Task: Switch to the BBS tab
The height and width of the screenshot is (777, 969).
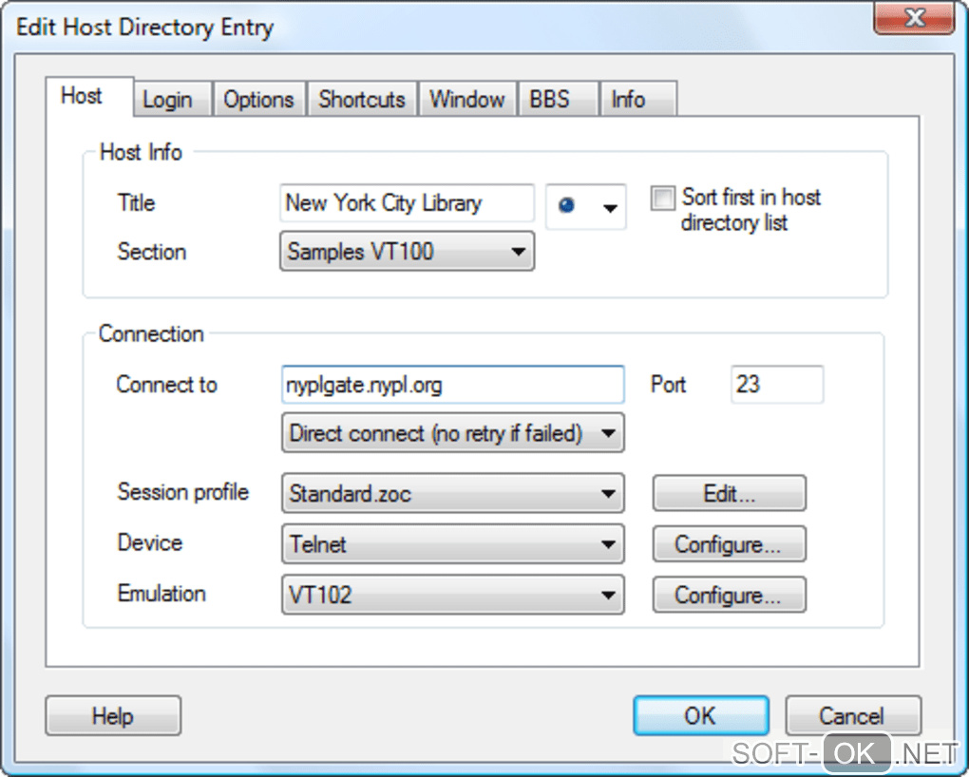Action: tap(549, 100)
